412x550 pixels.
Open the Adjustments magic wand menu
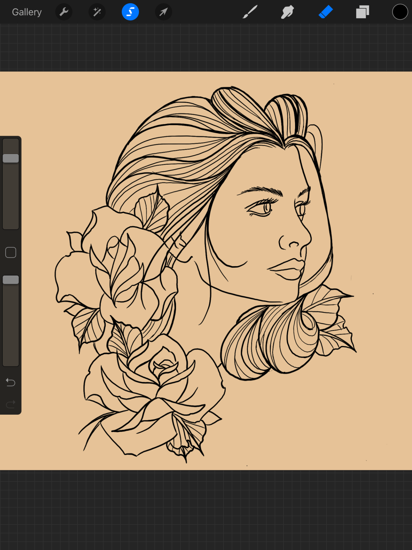[97, 12]
